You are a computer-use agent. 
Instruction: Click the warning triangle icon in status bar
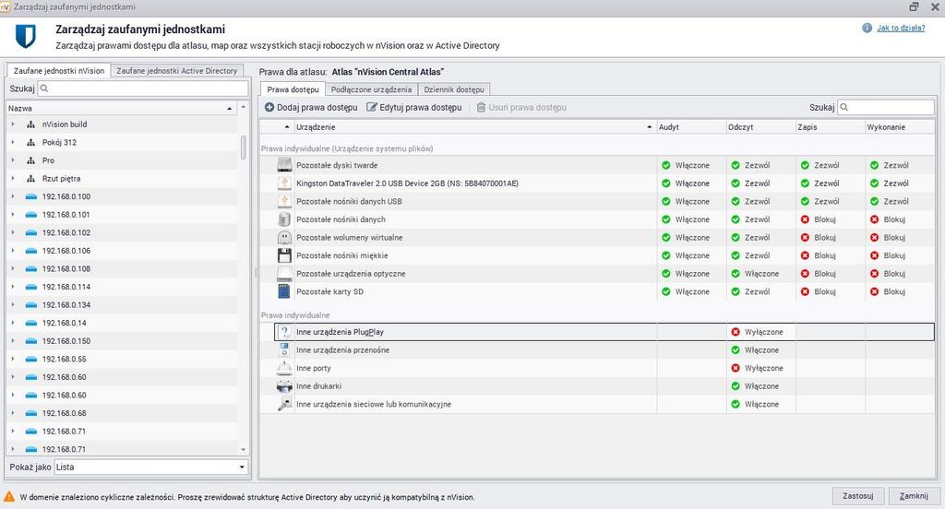[x=9, y=497]
